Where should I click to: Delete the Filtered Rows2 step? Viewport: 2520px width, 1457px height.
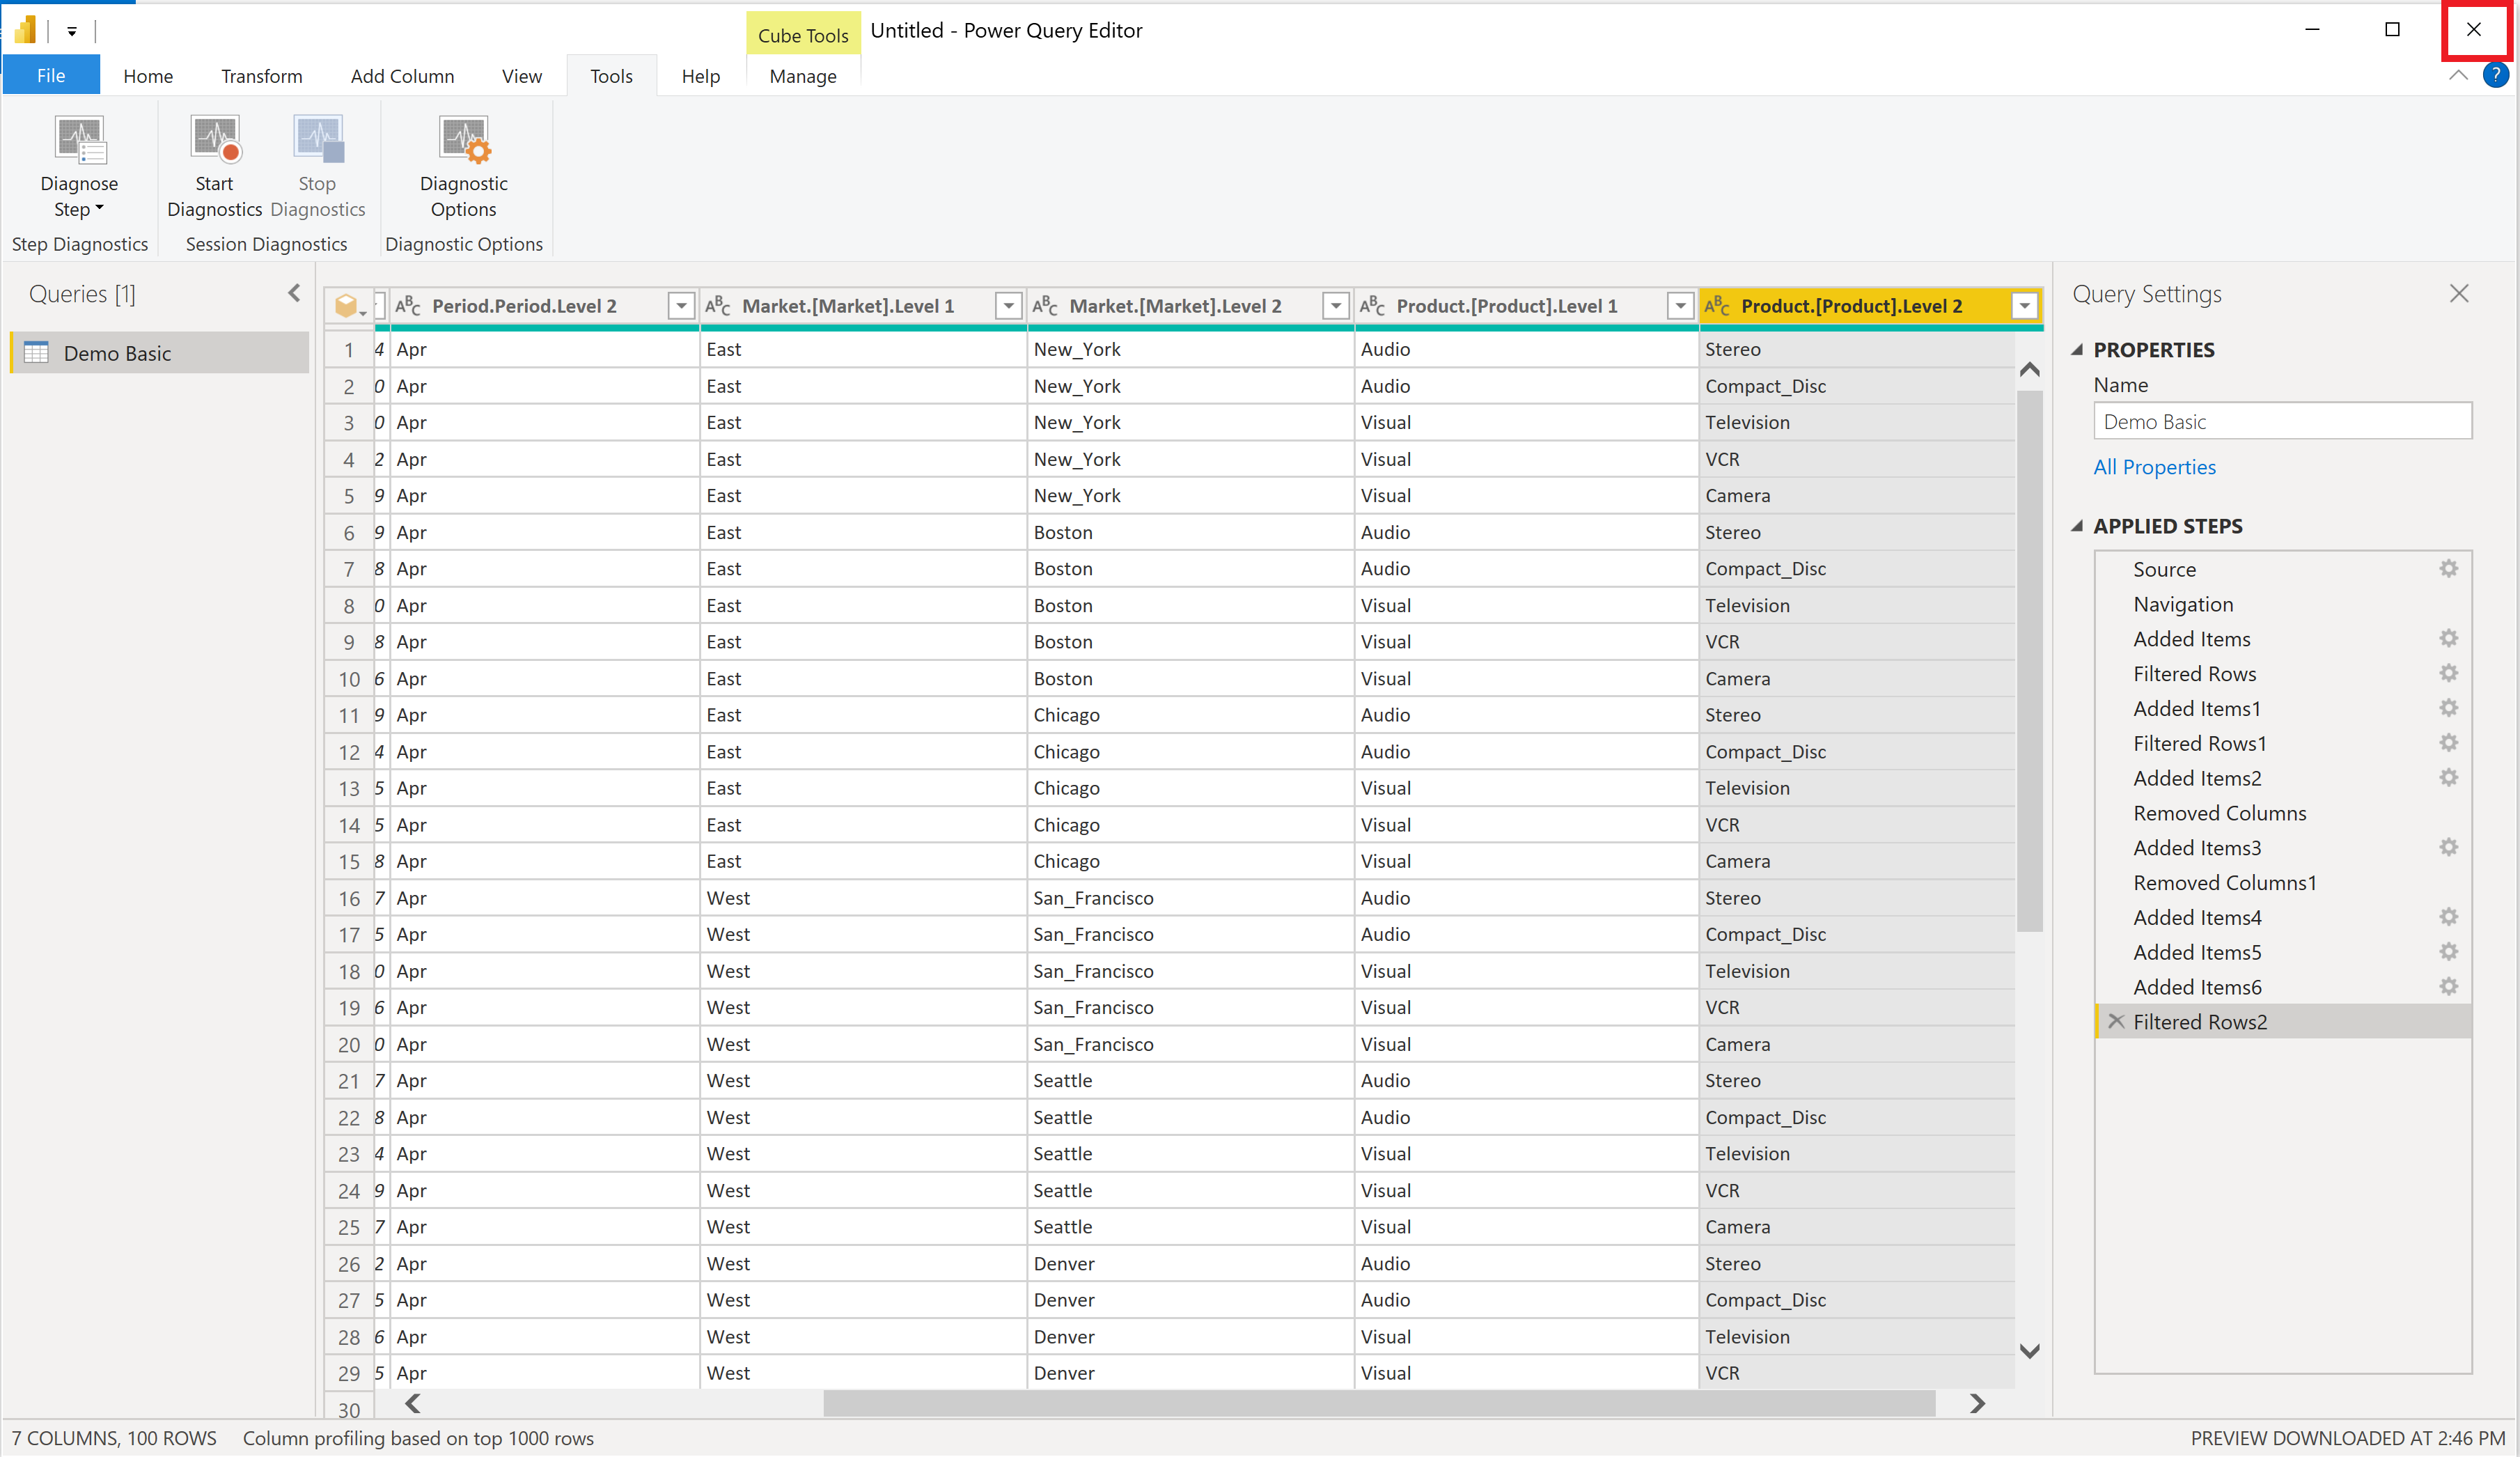(2116, 1021)
